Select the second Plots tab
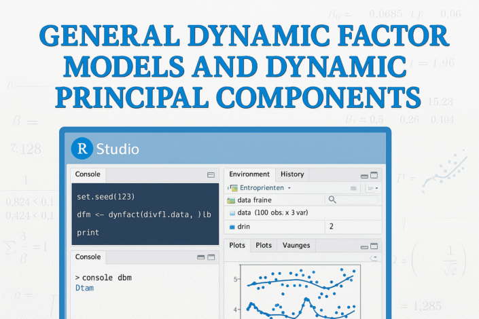The image size is (479, 319). pos(263,246)
